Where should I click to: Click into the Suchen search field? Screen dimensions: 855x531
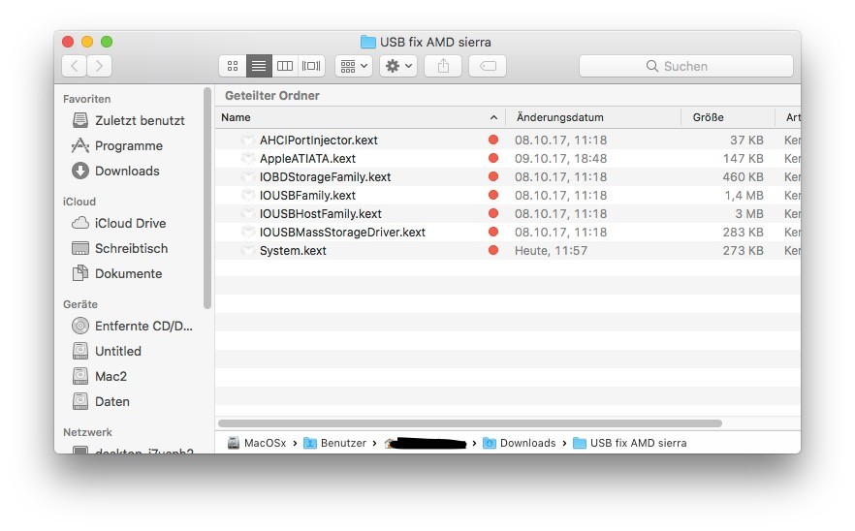coord(686,66)
